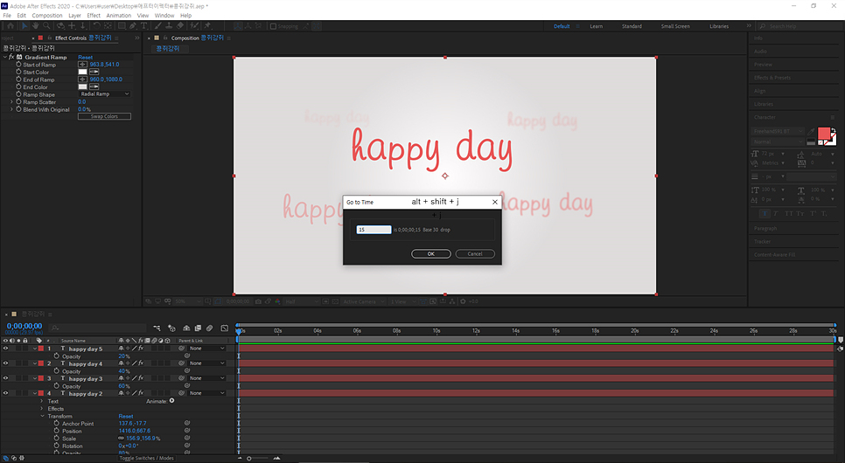Select the Selection (arrow) tool

[24, 26]
